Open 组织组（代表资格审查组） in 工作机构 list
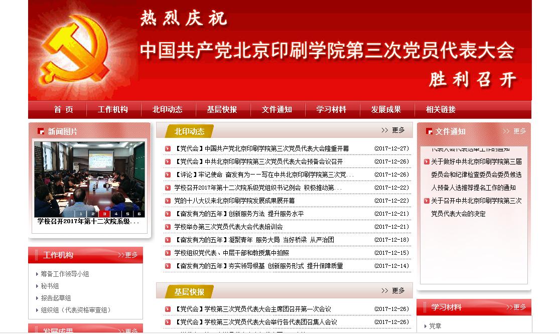Image resolution: width=559 pixels, height=334 pixels. pyautogui.click(x=76, y=310)
